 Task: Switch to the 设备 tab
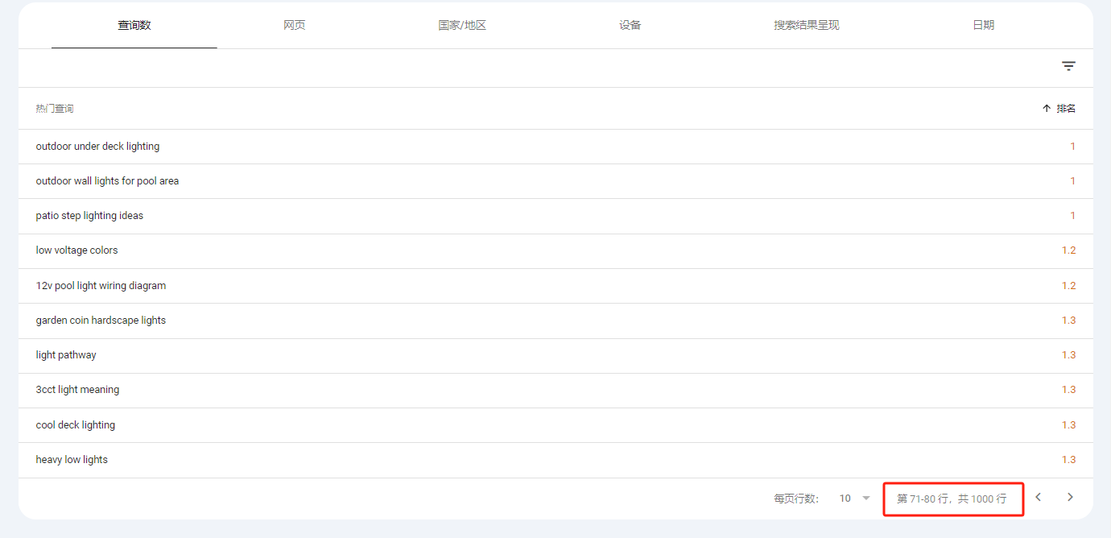click(x=630, y=25)
